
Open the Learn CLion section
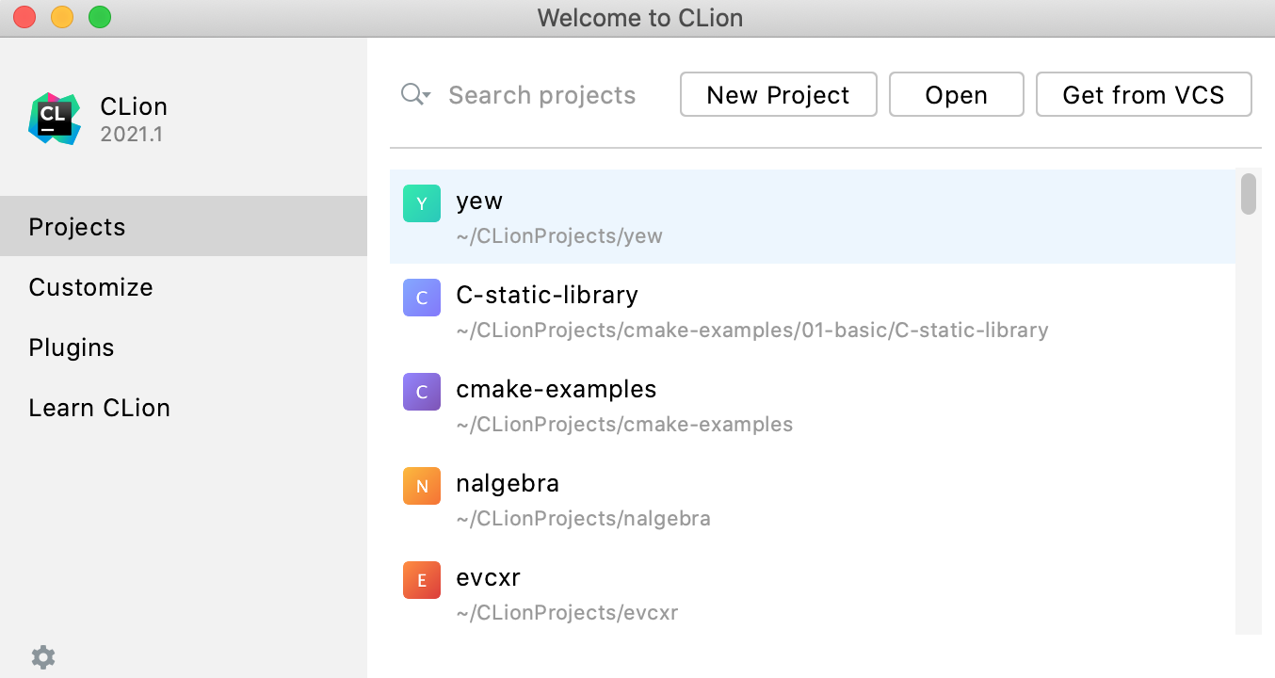point(99,407)
